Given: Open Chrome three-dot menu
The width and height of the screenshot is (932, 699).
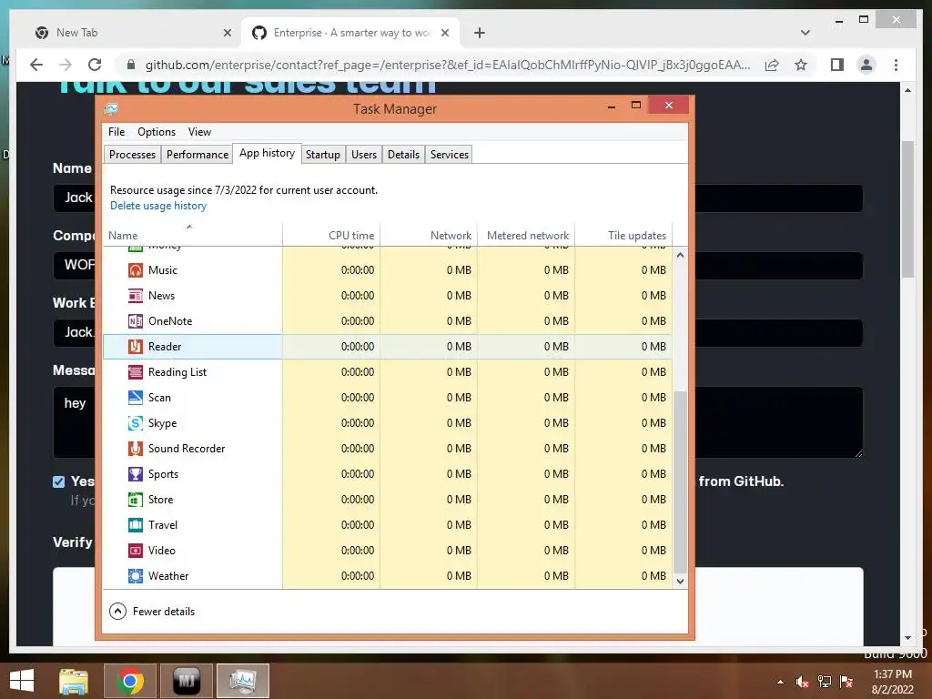Looking at the screenshot, I should coord(897,65).
